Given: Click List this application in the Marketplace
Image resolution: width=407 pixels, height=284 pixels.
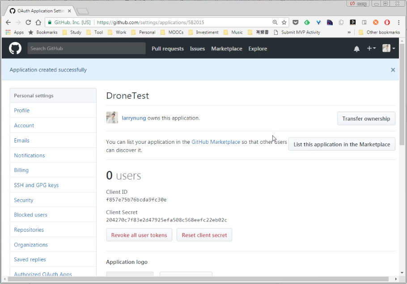Looking at the screenshot, I should coord(342,144).
